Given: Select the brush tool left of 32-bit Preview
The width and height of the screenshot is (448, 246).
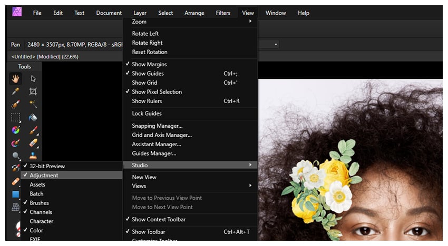Looking at the screenshot, I should [x=16, y=168].
